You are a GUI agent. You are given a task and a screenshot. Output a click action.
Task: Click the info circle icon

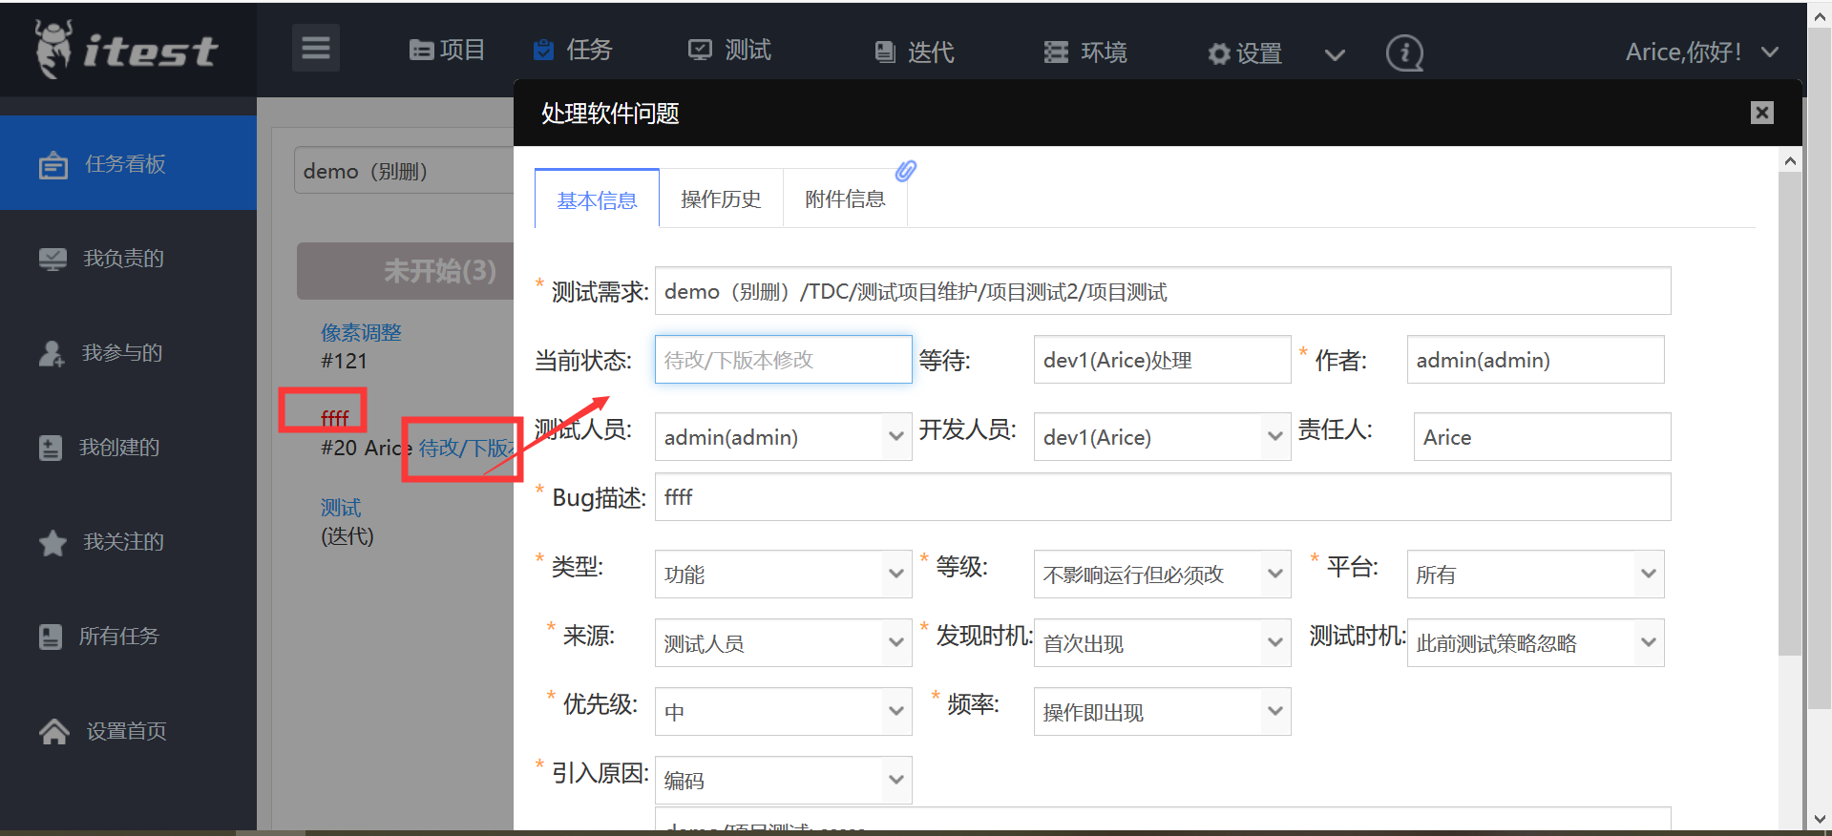(x=1404, y=53)
